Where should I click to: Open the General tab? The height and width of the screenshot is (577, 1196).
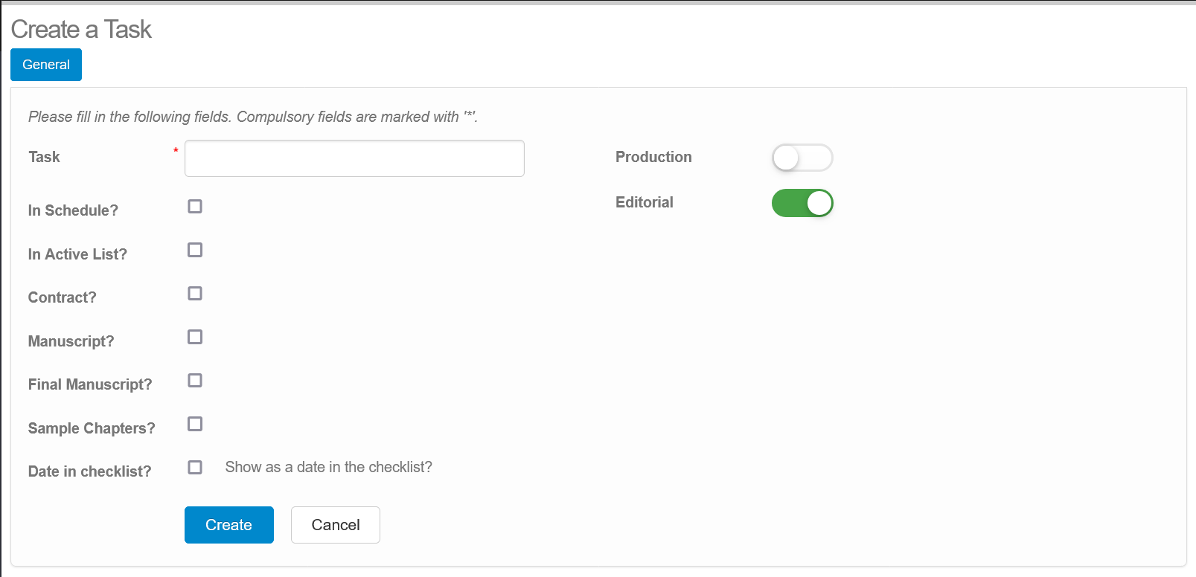point(46,65)
